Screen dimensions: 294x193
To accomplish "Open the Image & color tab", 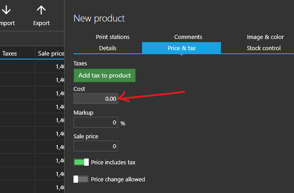I will [265, 37].
